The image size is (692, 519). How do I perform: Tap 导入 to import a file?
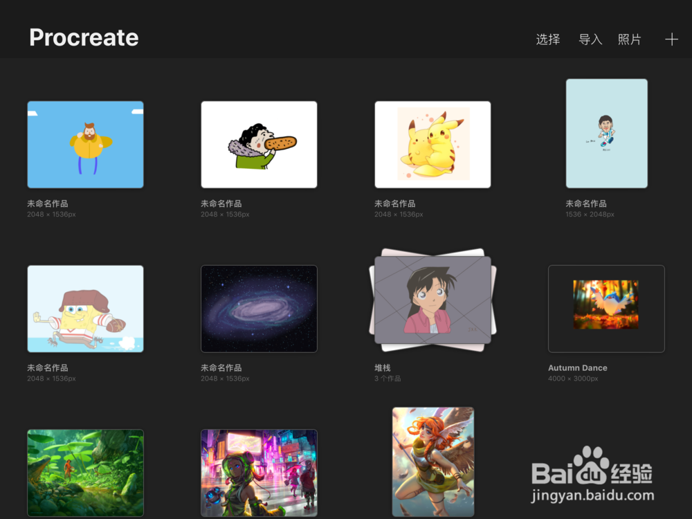click(590, 39)
